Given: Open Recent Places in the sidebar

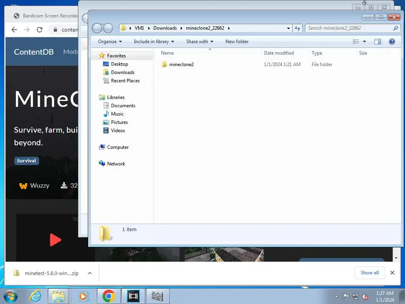Looking at the screenshot, I should coord(125,81).
